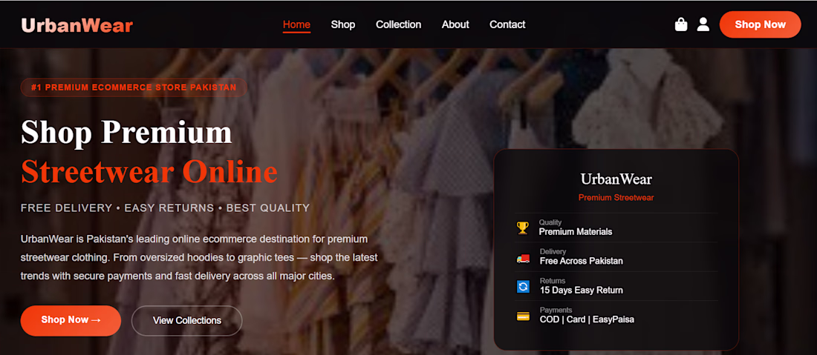Open the Collection nav item
Viewport: 817px width, 355px height.
tap(399, 24)
